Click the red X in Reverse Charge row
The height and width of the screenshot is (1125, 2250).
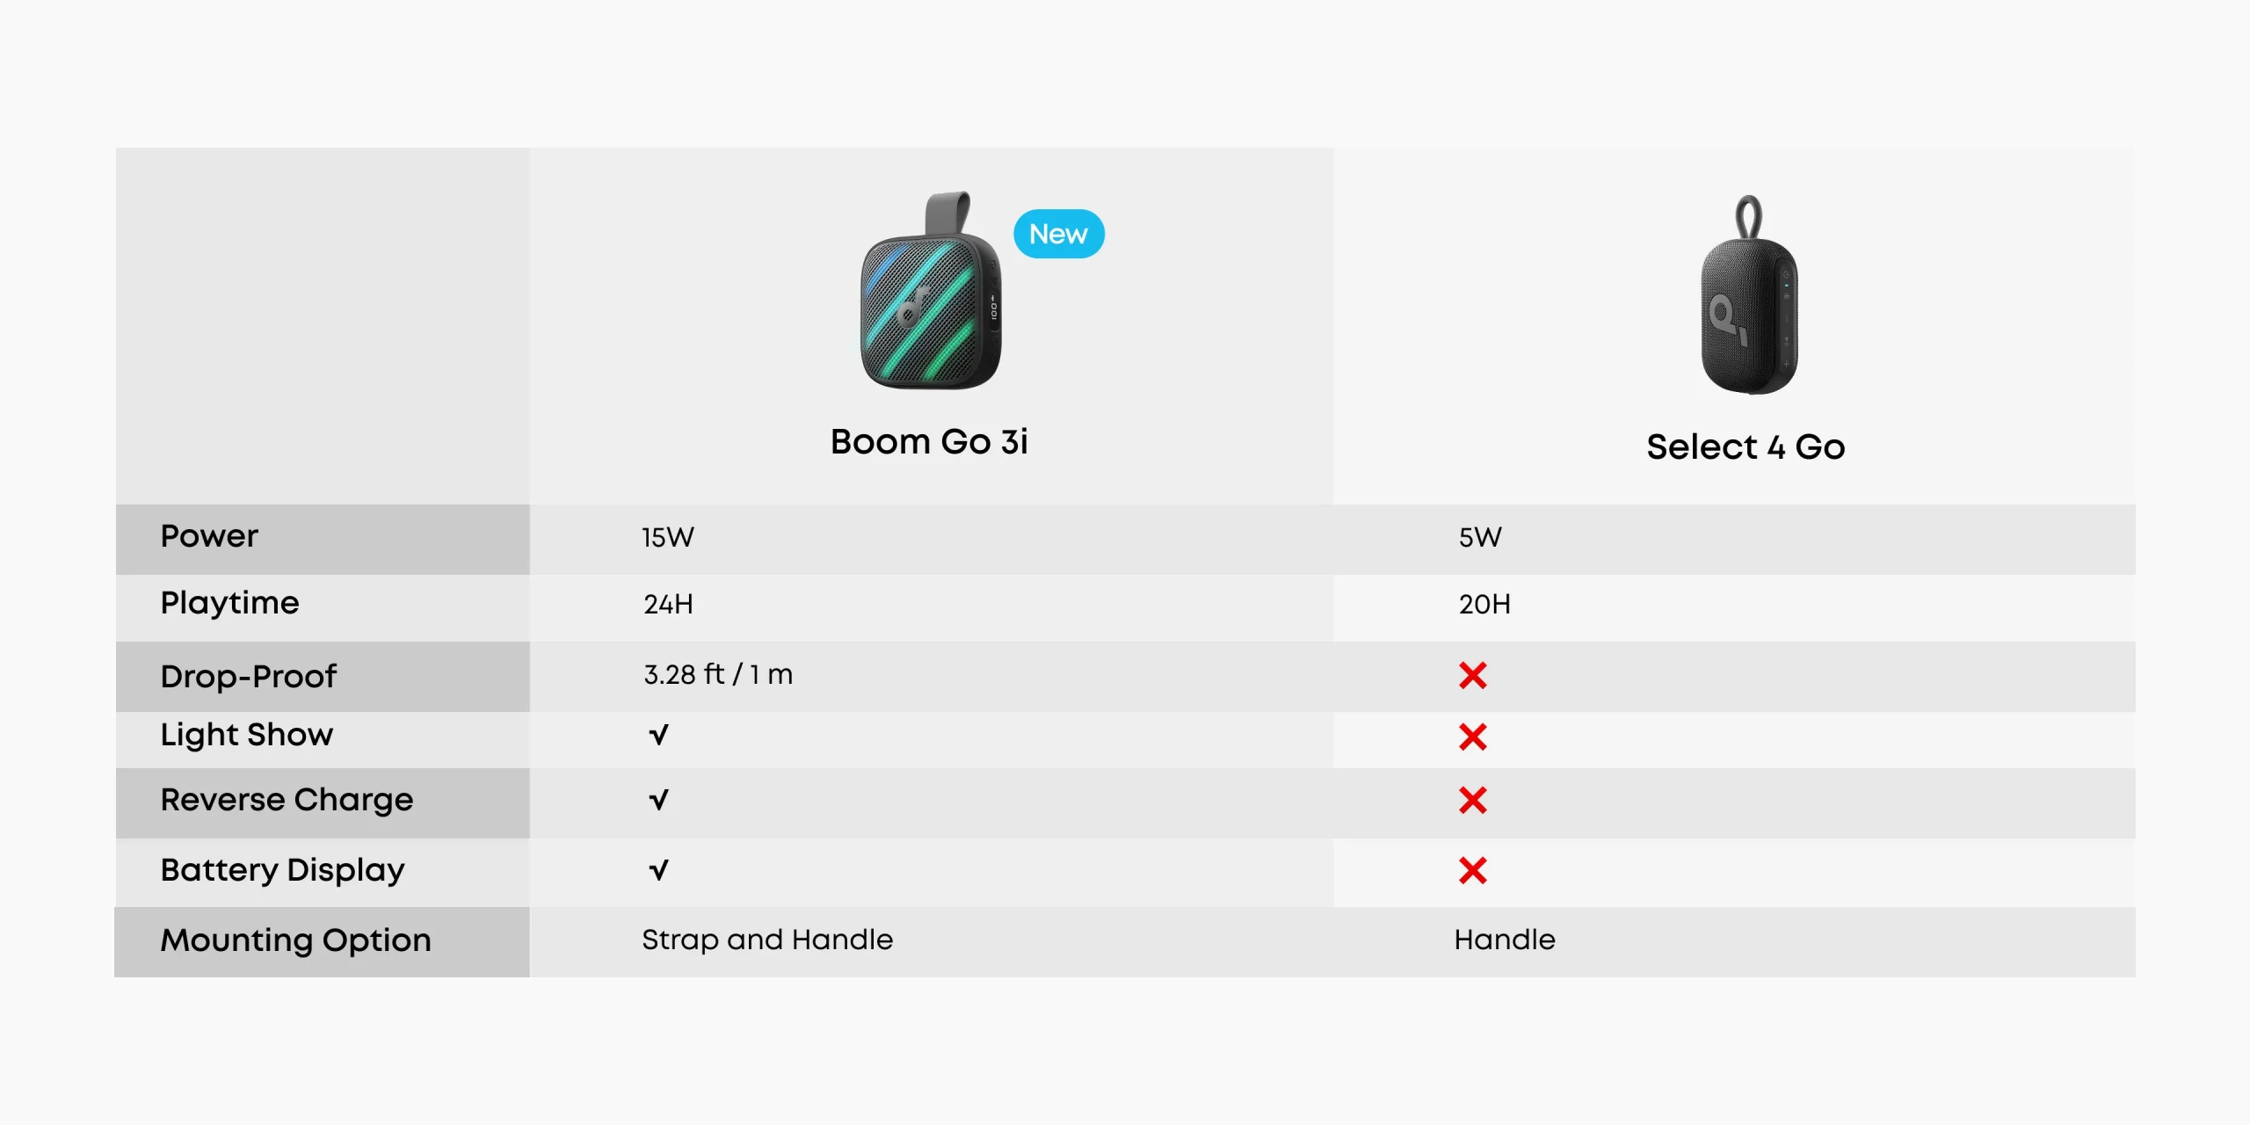click(x=1472, y=800)
